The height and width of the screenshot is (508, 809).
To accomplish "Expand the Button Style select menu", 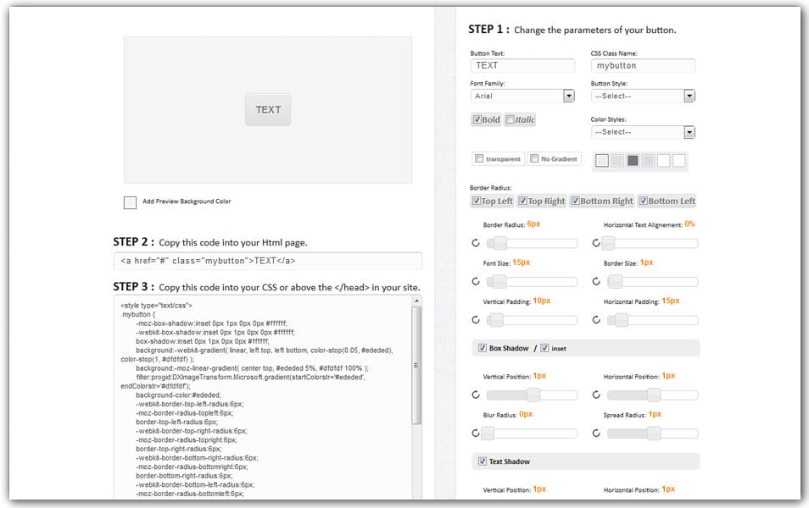I will click(689, 96).
